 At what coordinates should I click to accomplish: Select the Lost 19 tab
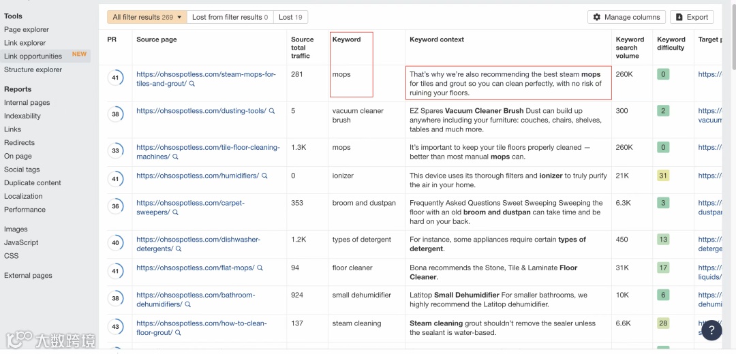[x=290, y=17]
